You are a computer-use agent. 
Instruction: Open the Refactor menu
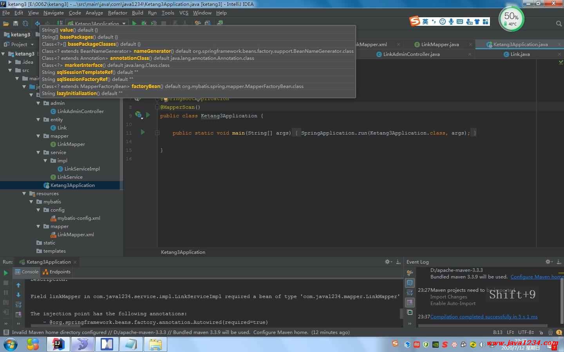pos(117,13)
